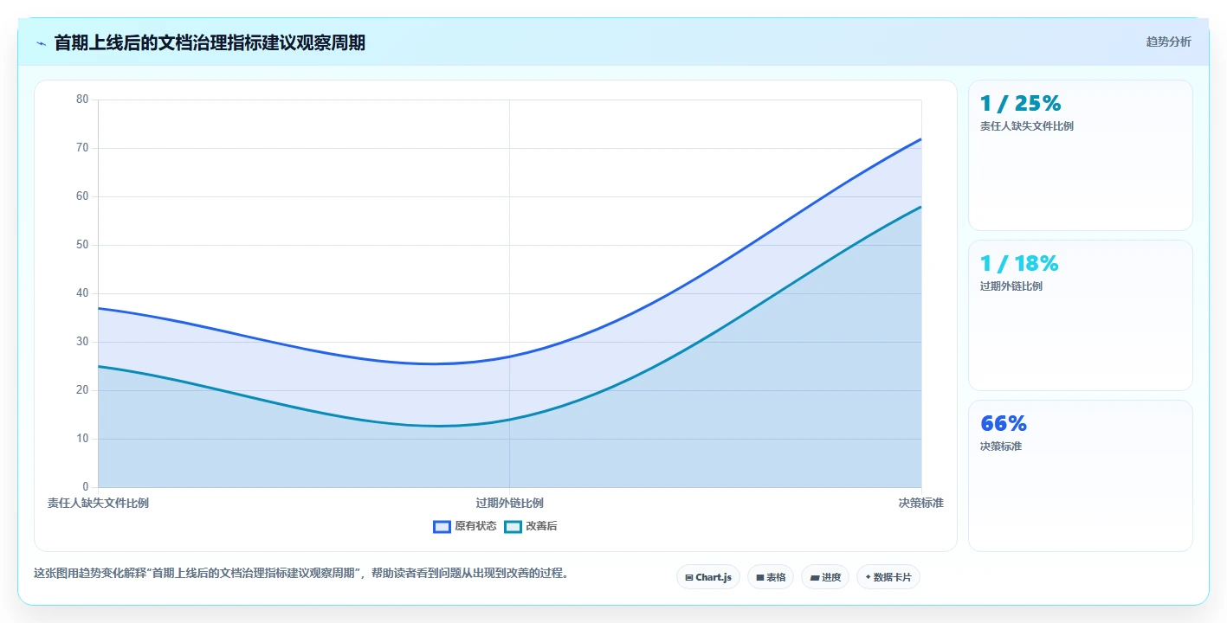Select the Chart.js tag chip
Screen dimensions: 1227x623
click(708, 577)
